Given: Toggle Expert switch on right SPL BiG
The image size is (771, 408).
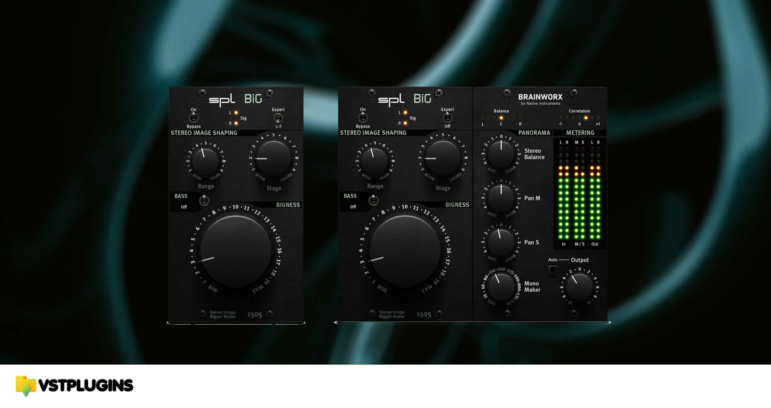Looking at the screenshot, I should click(447, 118).
